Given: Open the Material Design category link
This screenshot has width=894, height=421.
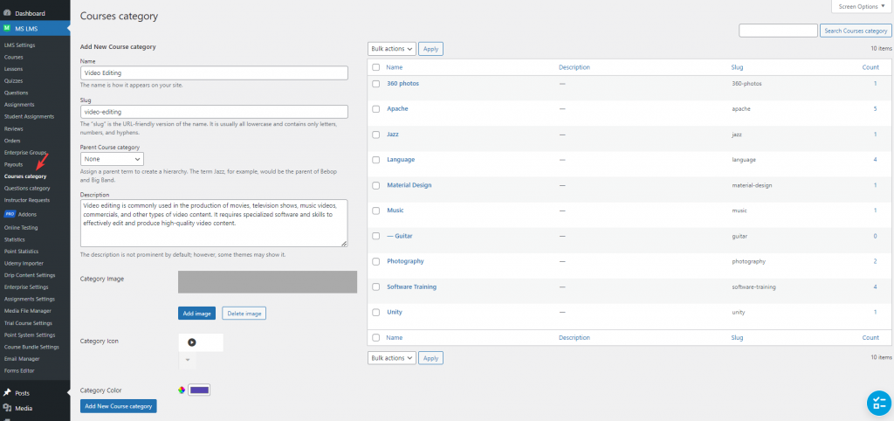Looking at the screenshot, I should pos(409,185).
